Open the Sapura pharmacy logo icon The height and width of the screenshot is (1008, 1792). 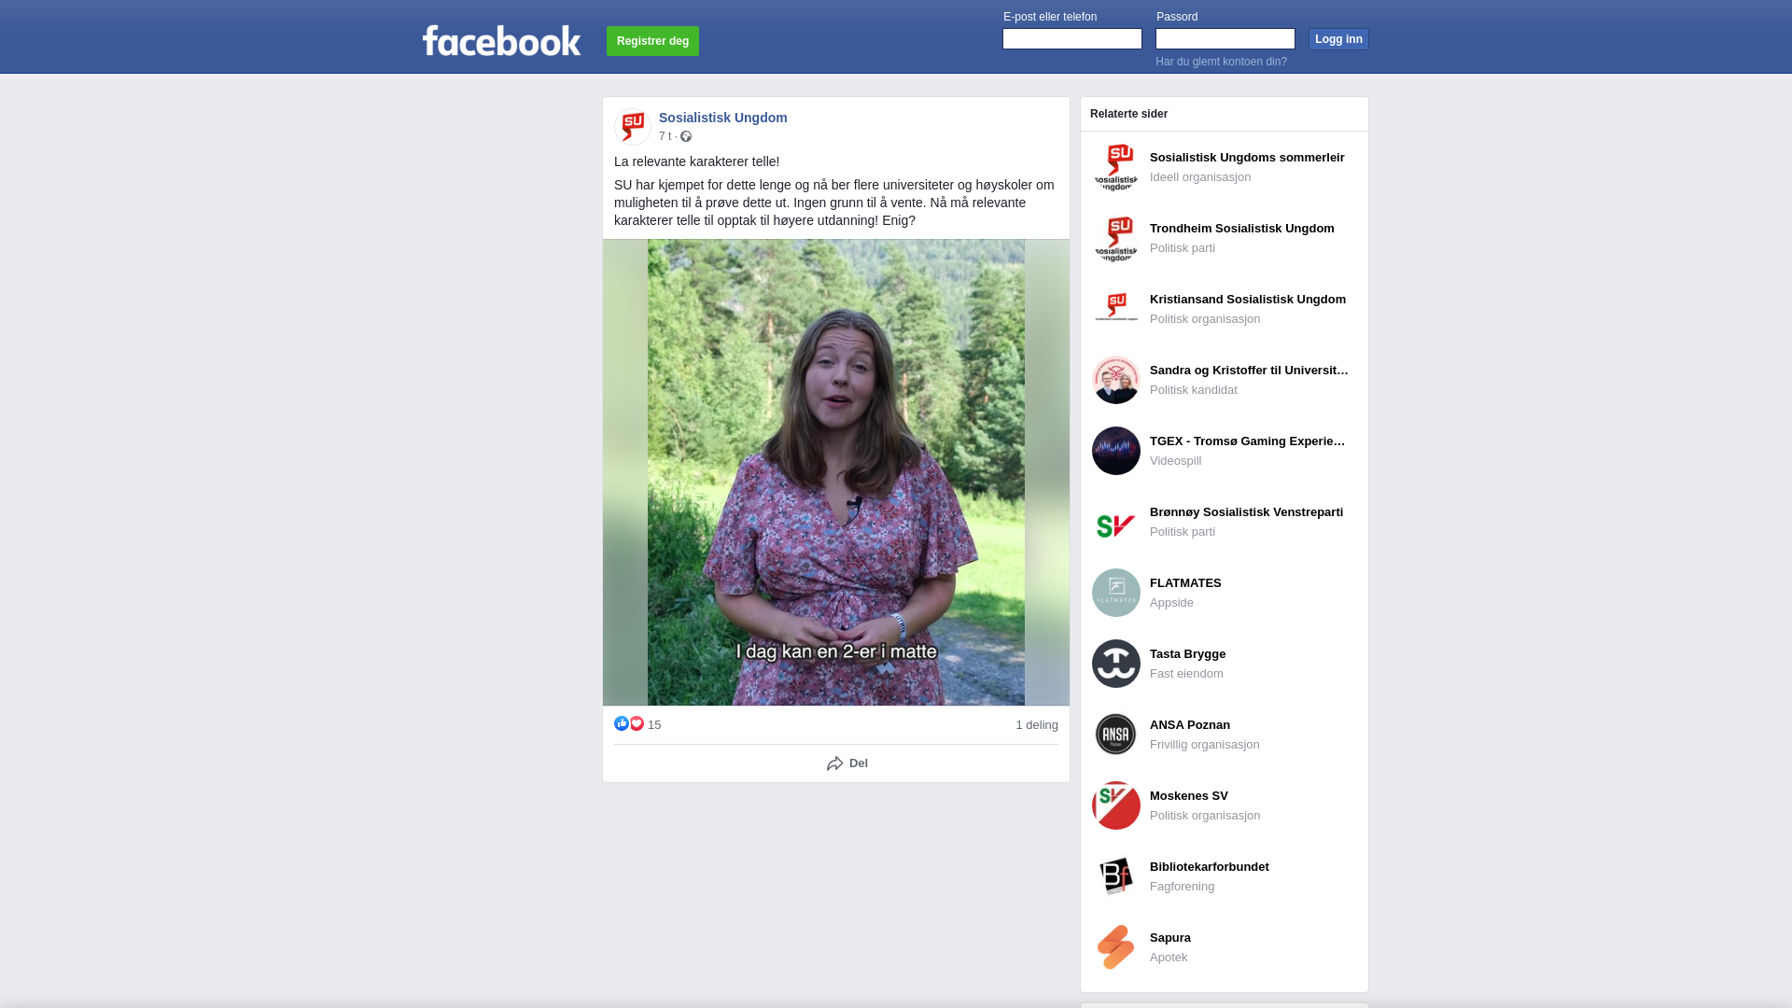pyautogui.click(x=1116, y=947)
